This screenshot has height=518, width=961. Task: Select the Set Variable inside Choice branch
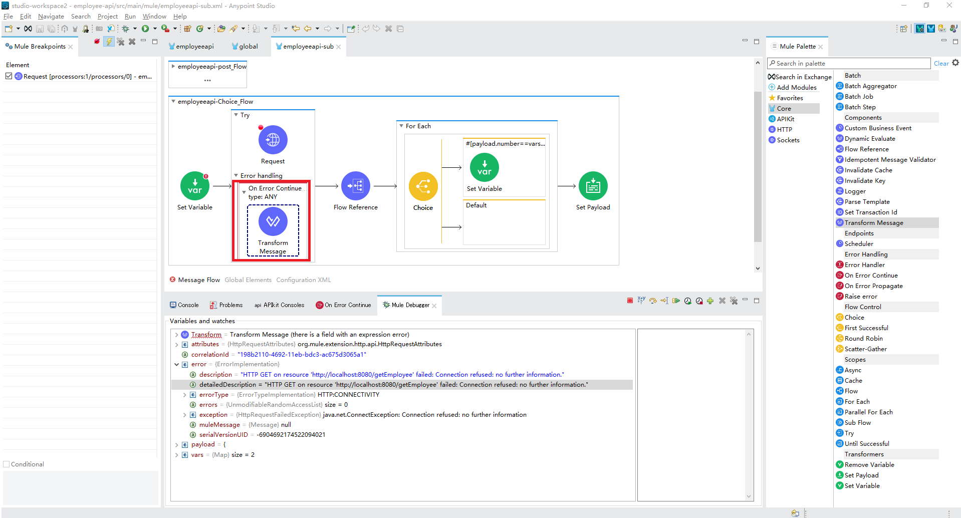(484, 168)
